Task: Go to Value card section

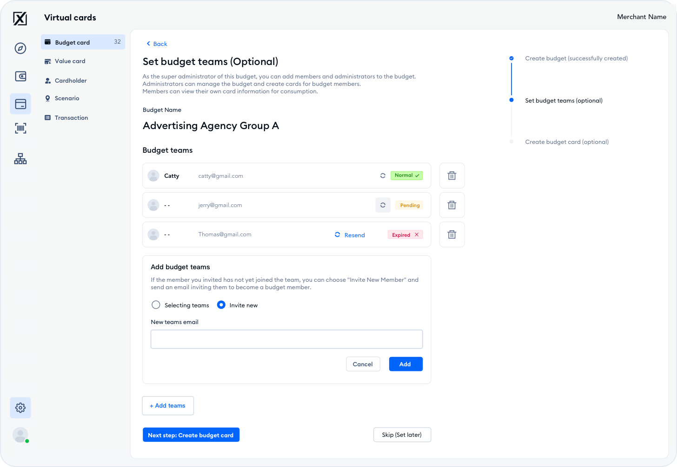Action: pyautogui.click(x=70, y=61)
